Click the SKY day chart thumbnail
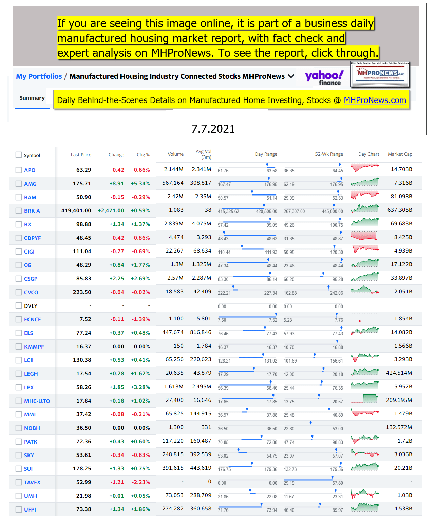Screen dimensions: 435x520 (364, 453)
